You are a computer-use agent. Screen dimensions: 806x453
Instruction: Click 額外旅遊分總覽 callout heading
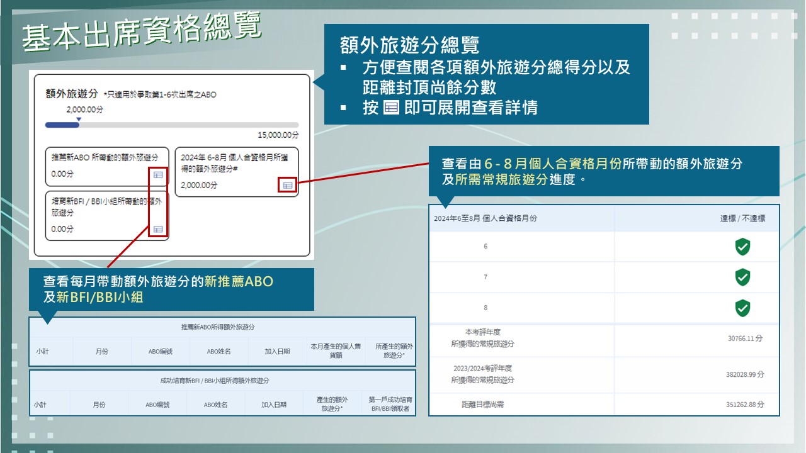pyautogui.click(x=409, y=45)
